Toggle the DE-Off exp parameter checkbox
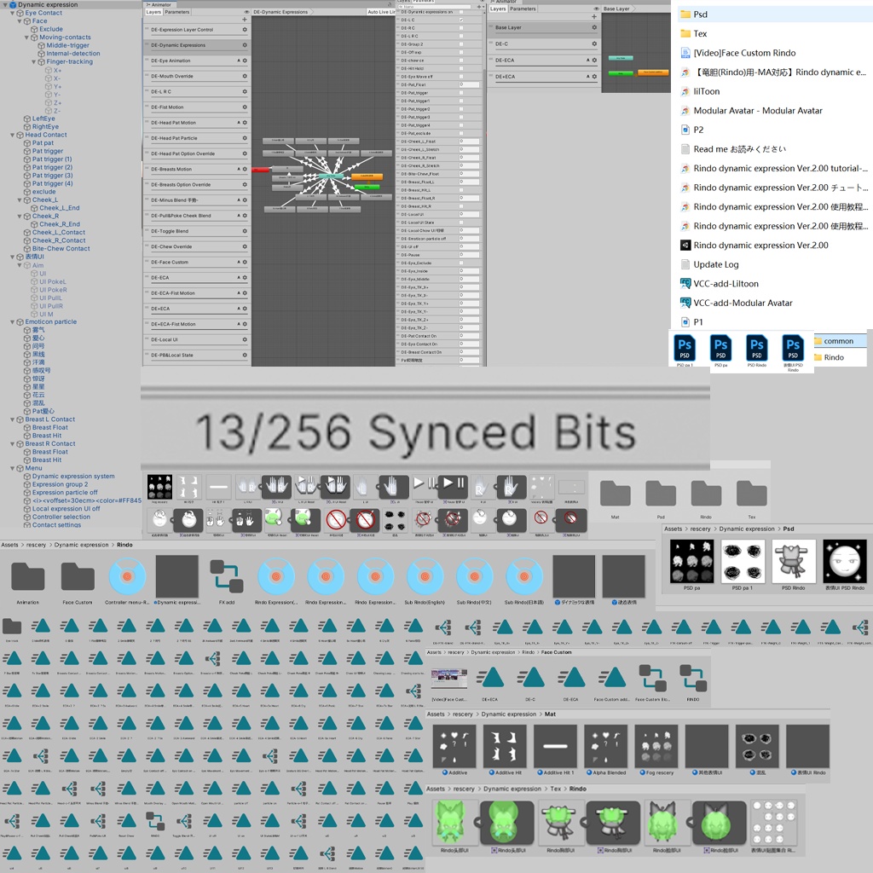The height and width of the screenshot is (873, 873). pos(461,52)
